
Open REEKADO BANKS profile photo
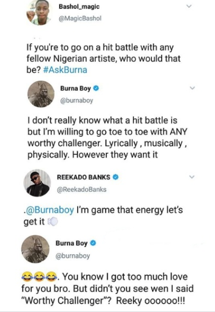pyautogui.click(x=37, y=183)
